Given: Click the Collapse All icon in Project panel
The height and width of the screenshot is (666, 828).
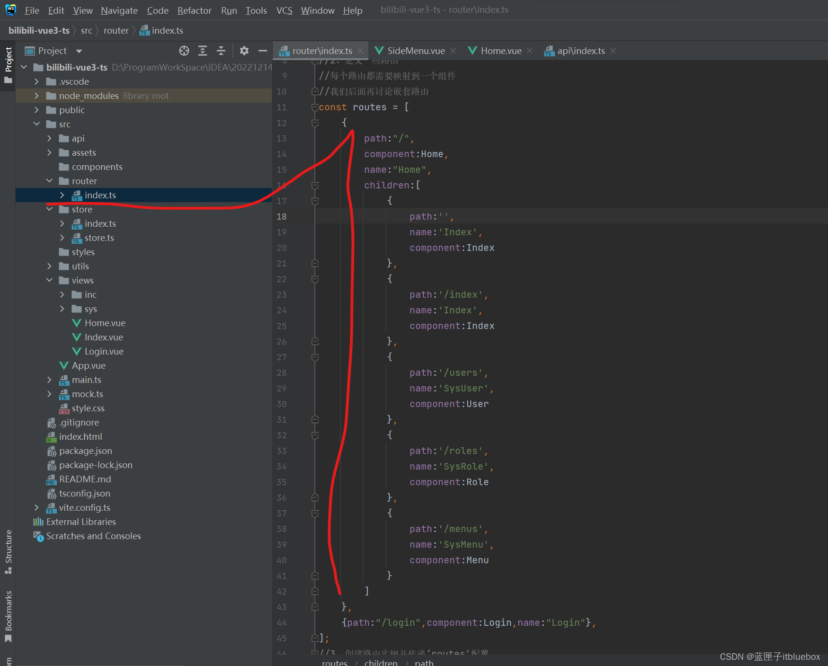Looking at the screenshot, I should pos(221,51).
